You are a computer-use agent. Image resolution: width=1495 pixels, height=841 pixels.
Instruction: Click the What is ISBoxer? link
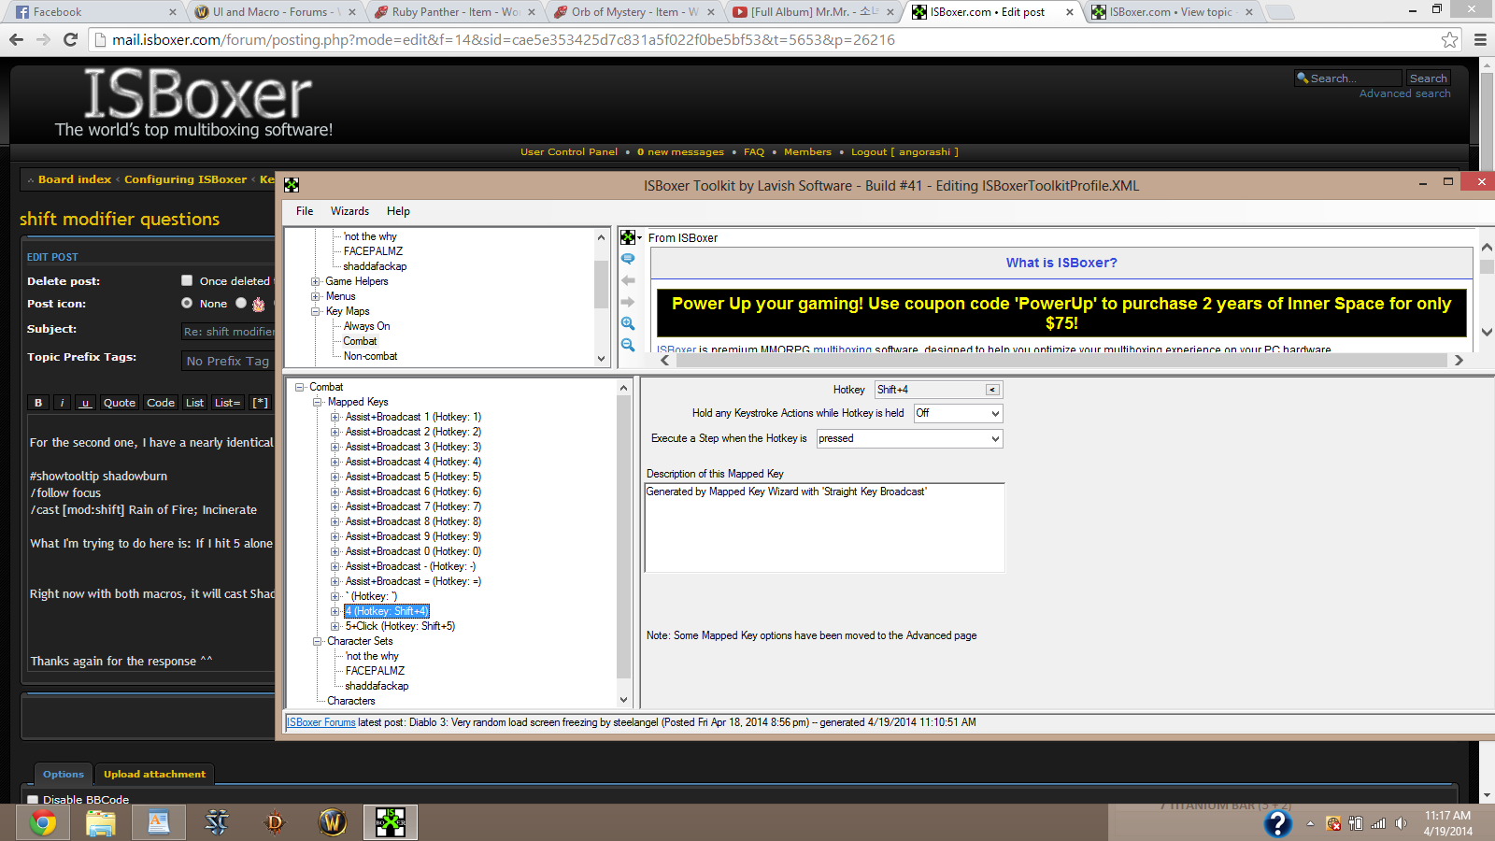pos(1061,263)
